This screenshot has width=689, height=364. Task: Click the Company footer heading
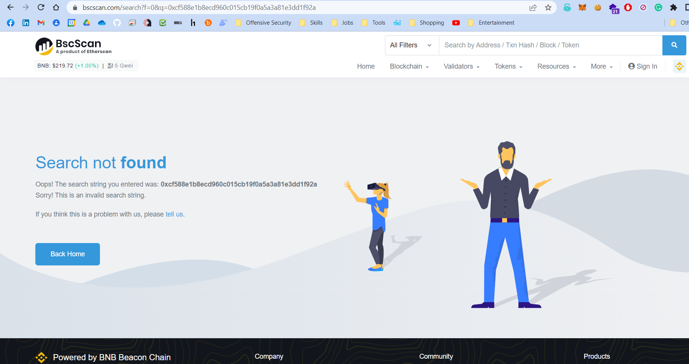click(269, 356)
